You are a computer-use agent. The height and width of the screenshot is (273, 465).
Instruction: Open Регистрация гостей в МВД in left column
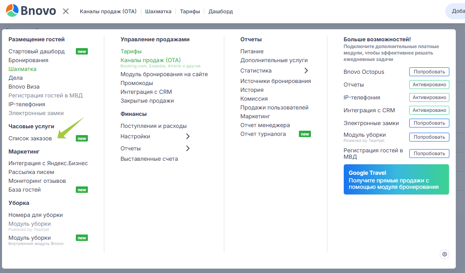(45, 95)
